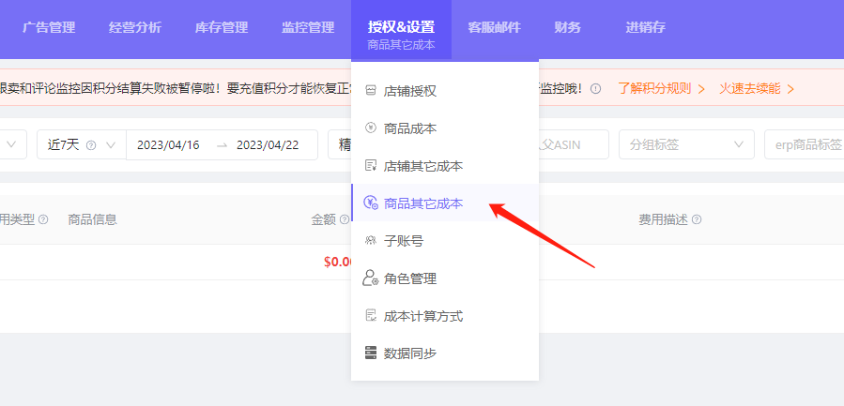Open the 广告管理 top navigation tab
Screen dimensions: 844x406
click(x=49, y=27)
